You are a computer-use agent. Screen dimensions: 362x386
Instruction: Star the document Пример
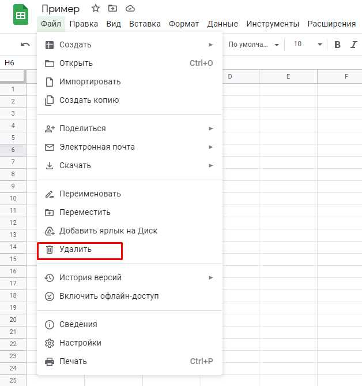pyautogui.click(x=96, y=9)
